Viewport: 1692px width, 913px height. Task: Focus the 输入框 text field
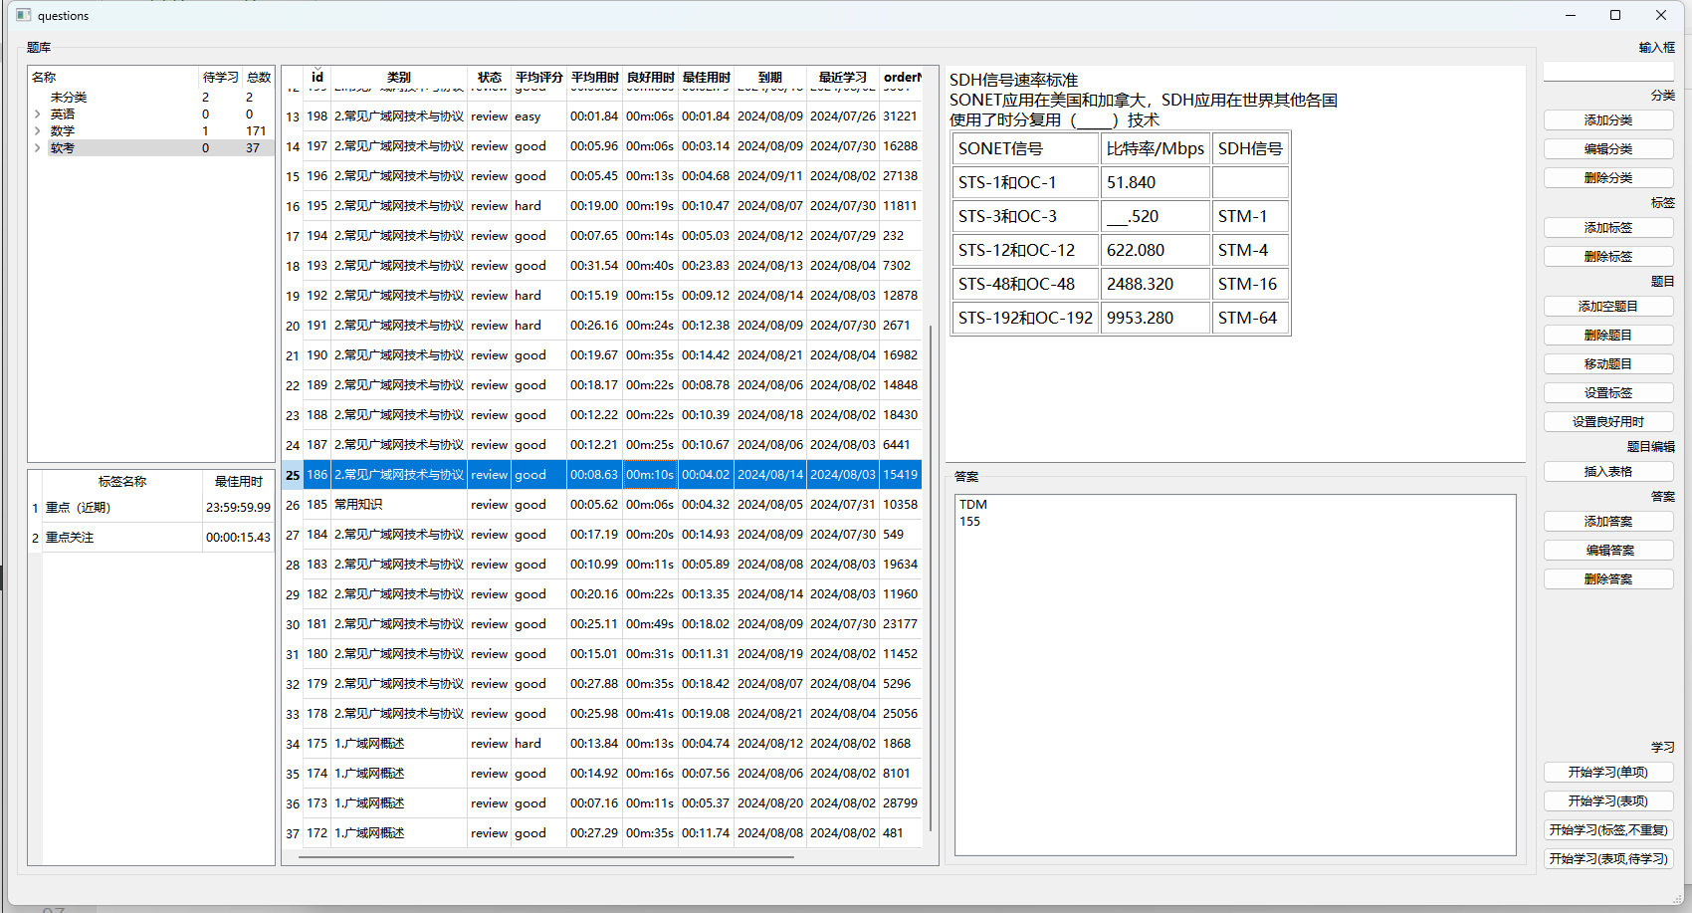point(1608,72)
